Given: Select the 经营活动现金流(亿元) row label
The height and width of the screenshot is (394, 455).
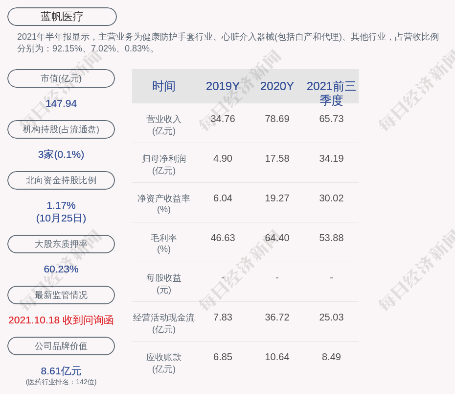Looking at the screenshot, I should [164, 323].
